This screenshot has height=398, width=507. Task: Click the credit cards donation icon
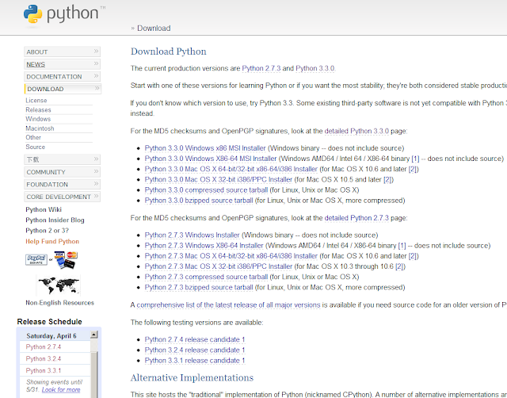tap(66, 259)
